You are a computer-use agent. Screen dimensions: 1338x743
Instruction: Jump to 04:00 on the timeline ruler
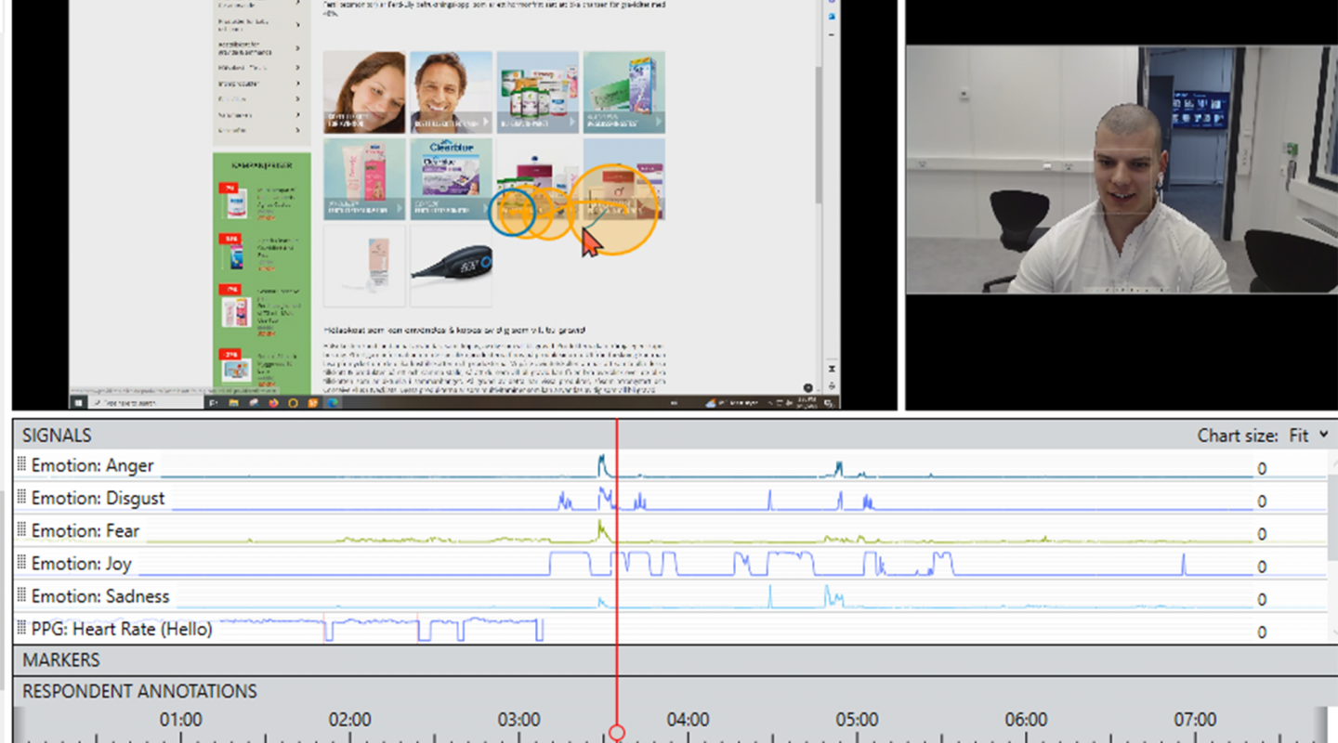[689, 720]
